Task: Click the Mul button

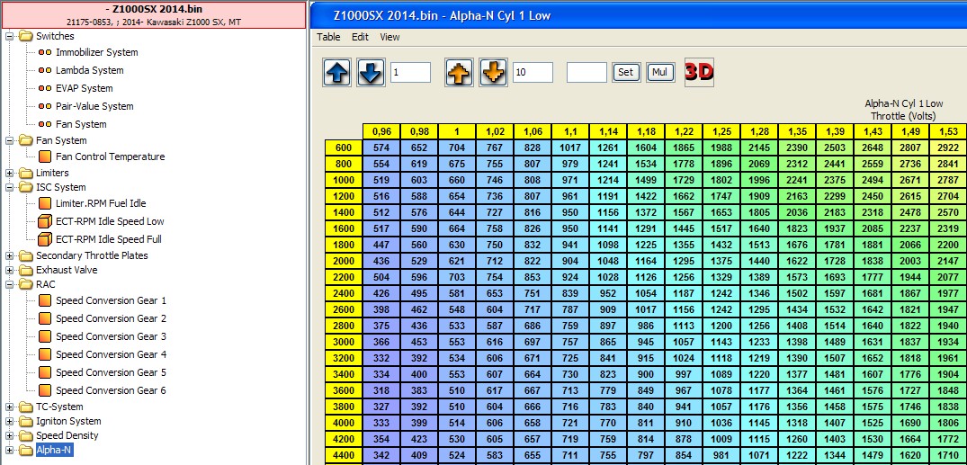Action: point(659,73)
